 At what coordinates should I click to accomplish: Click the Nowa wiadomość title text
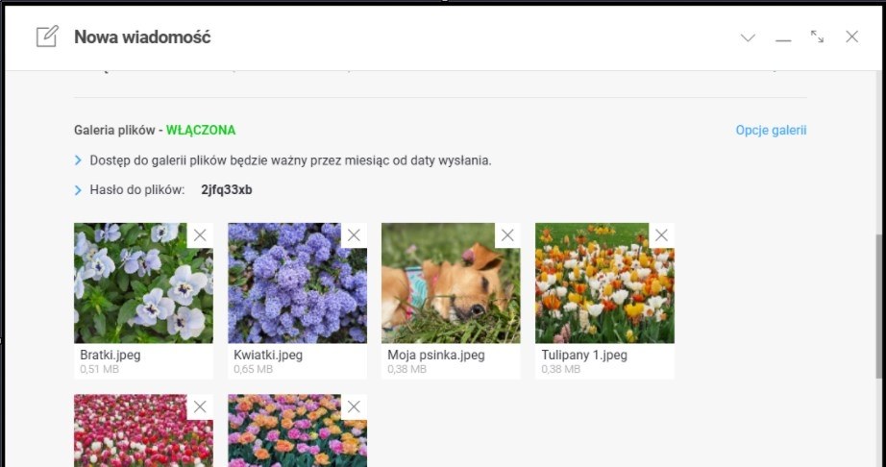(x=142, y=37)
